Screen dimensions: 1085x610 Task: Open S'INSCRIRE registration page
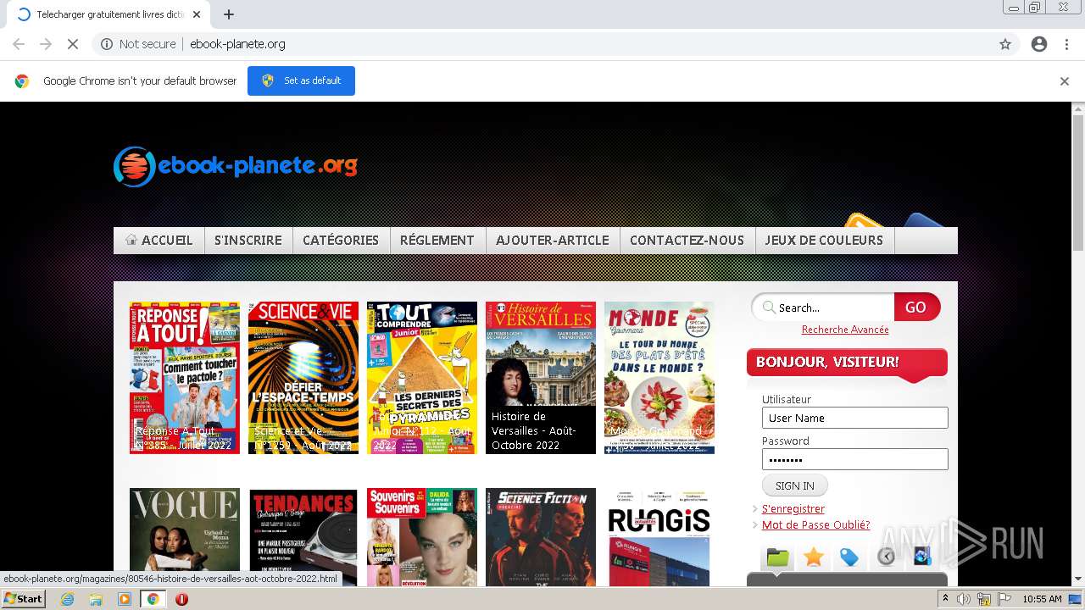pyautogui.click(x=248, y=241)
